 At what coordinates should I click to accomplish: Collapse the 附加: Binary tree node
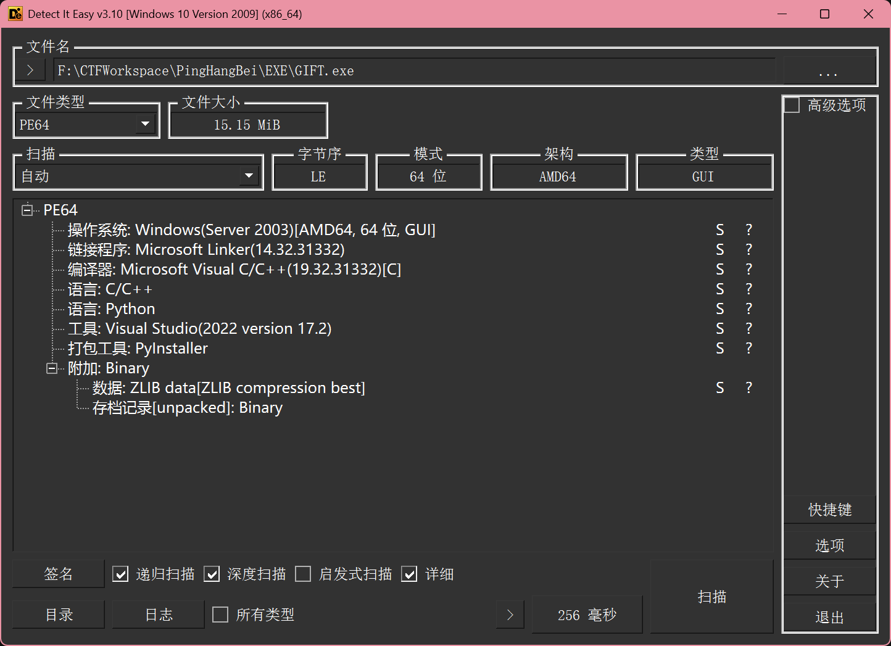point(52,368)
